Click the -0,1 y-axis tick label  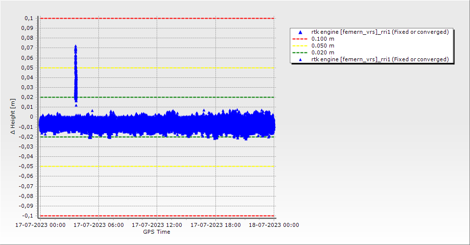[28, 216]
